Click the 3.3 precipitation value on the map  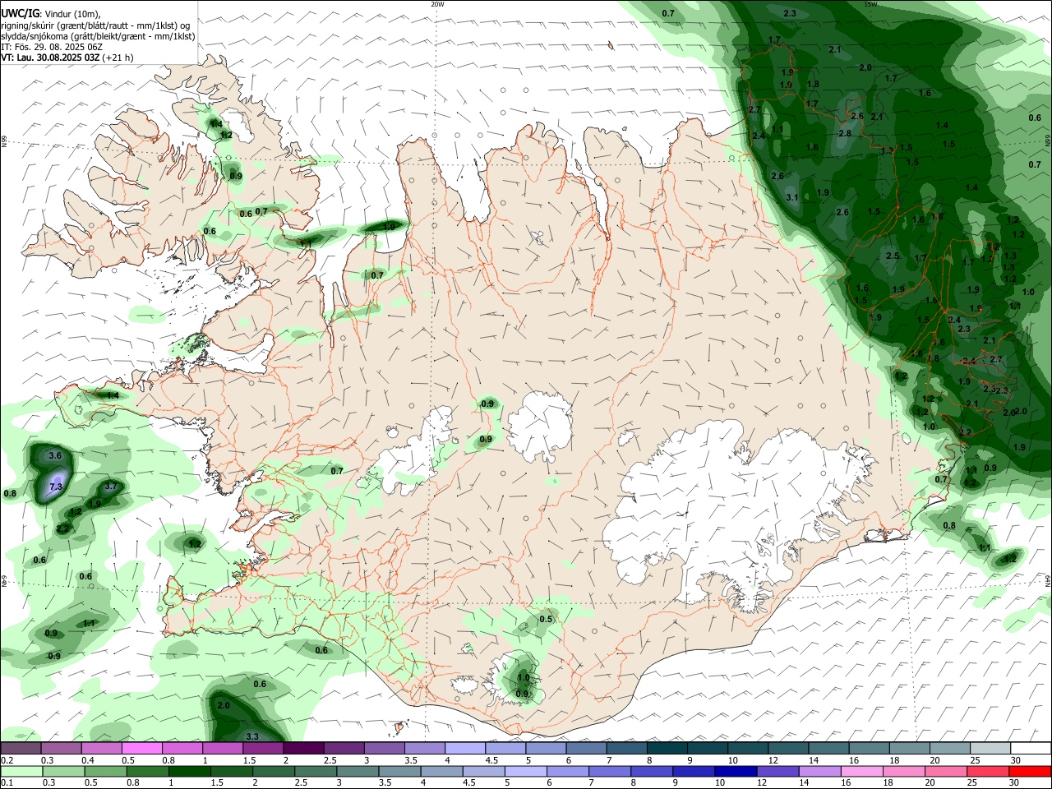(252, 736)
